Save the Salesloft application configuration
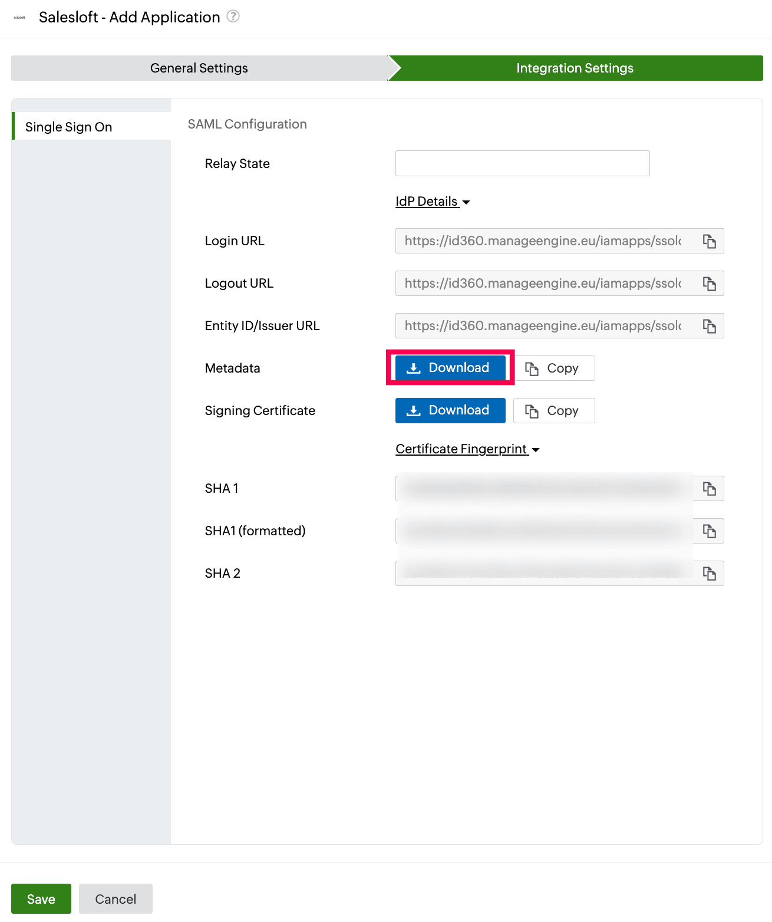This screenshot has width=772, height=922. (x=41, y=898)
